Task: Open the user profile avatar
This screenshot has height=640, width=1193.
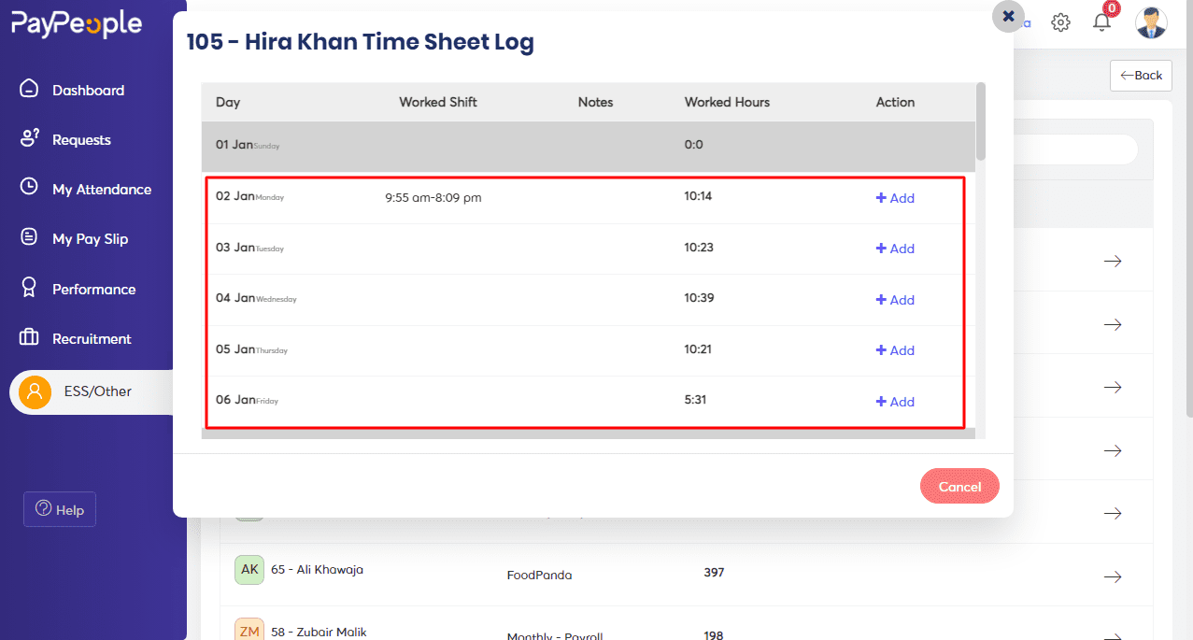Action: tap(1151, 22)
